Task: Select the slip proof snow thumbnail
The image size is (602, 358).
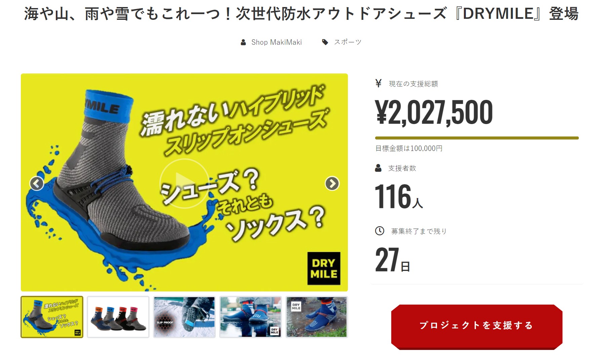Action: tap(184, 317)
